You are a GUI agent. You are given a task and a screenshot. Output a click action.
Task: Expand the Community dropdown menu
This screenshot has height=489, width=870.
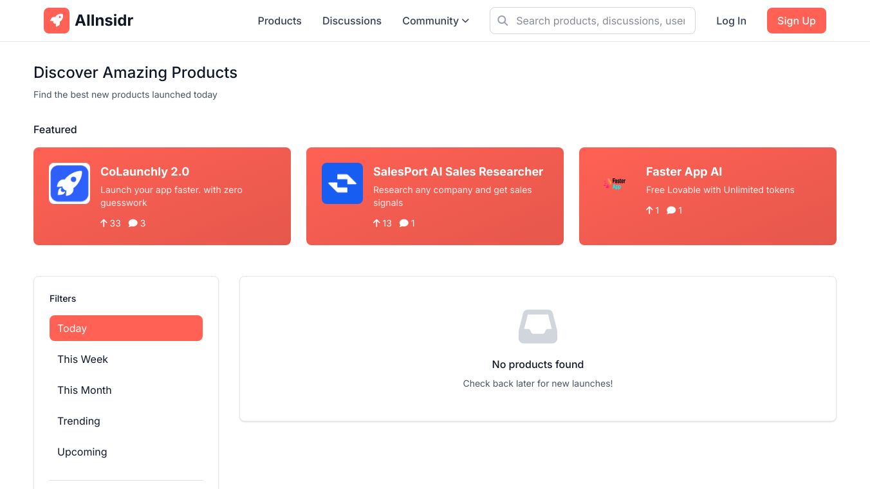pyautogui.click(x=436, y=21)
